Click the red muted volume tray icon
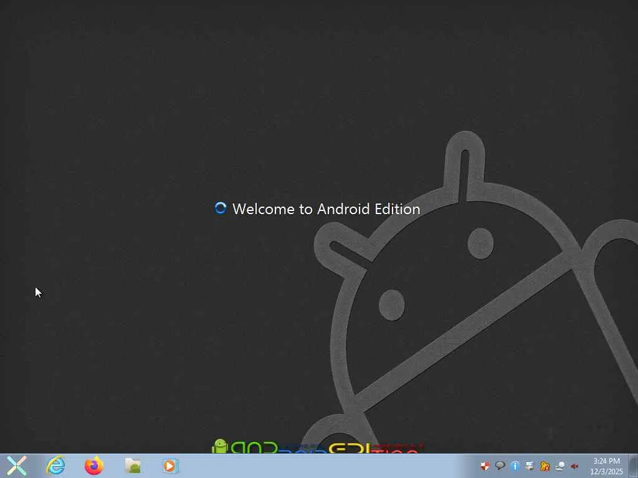638x478 pixels. (574, 466)
